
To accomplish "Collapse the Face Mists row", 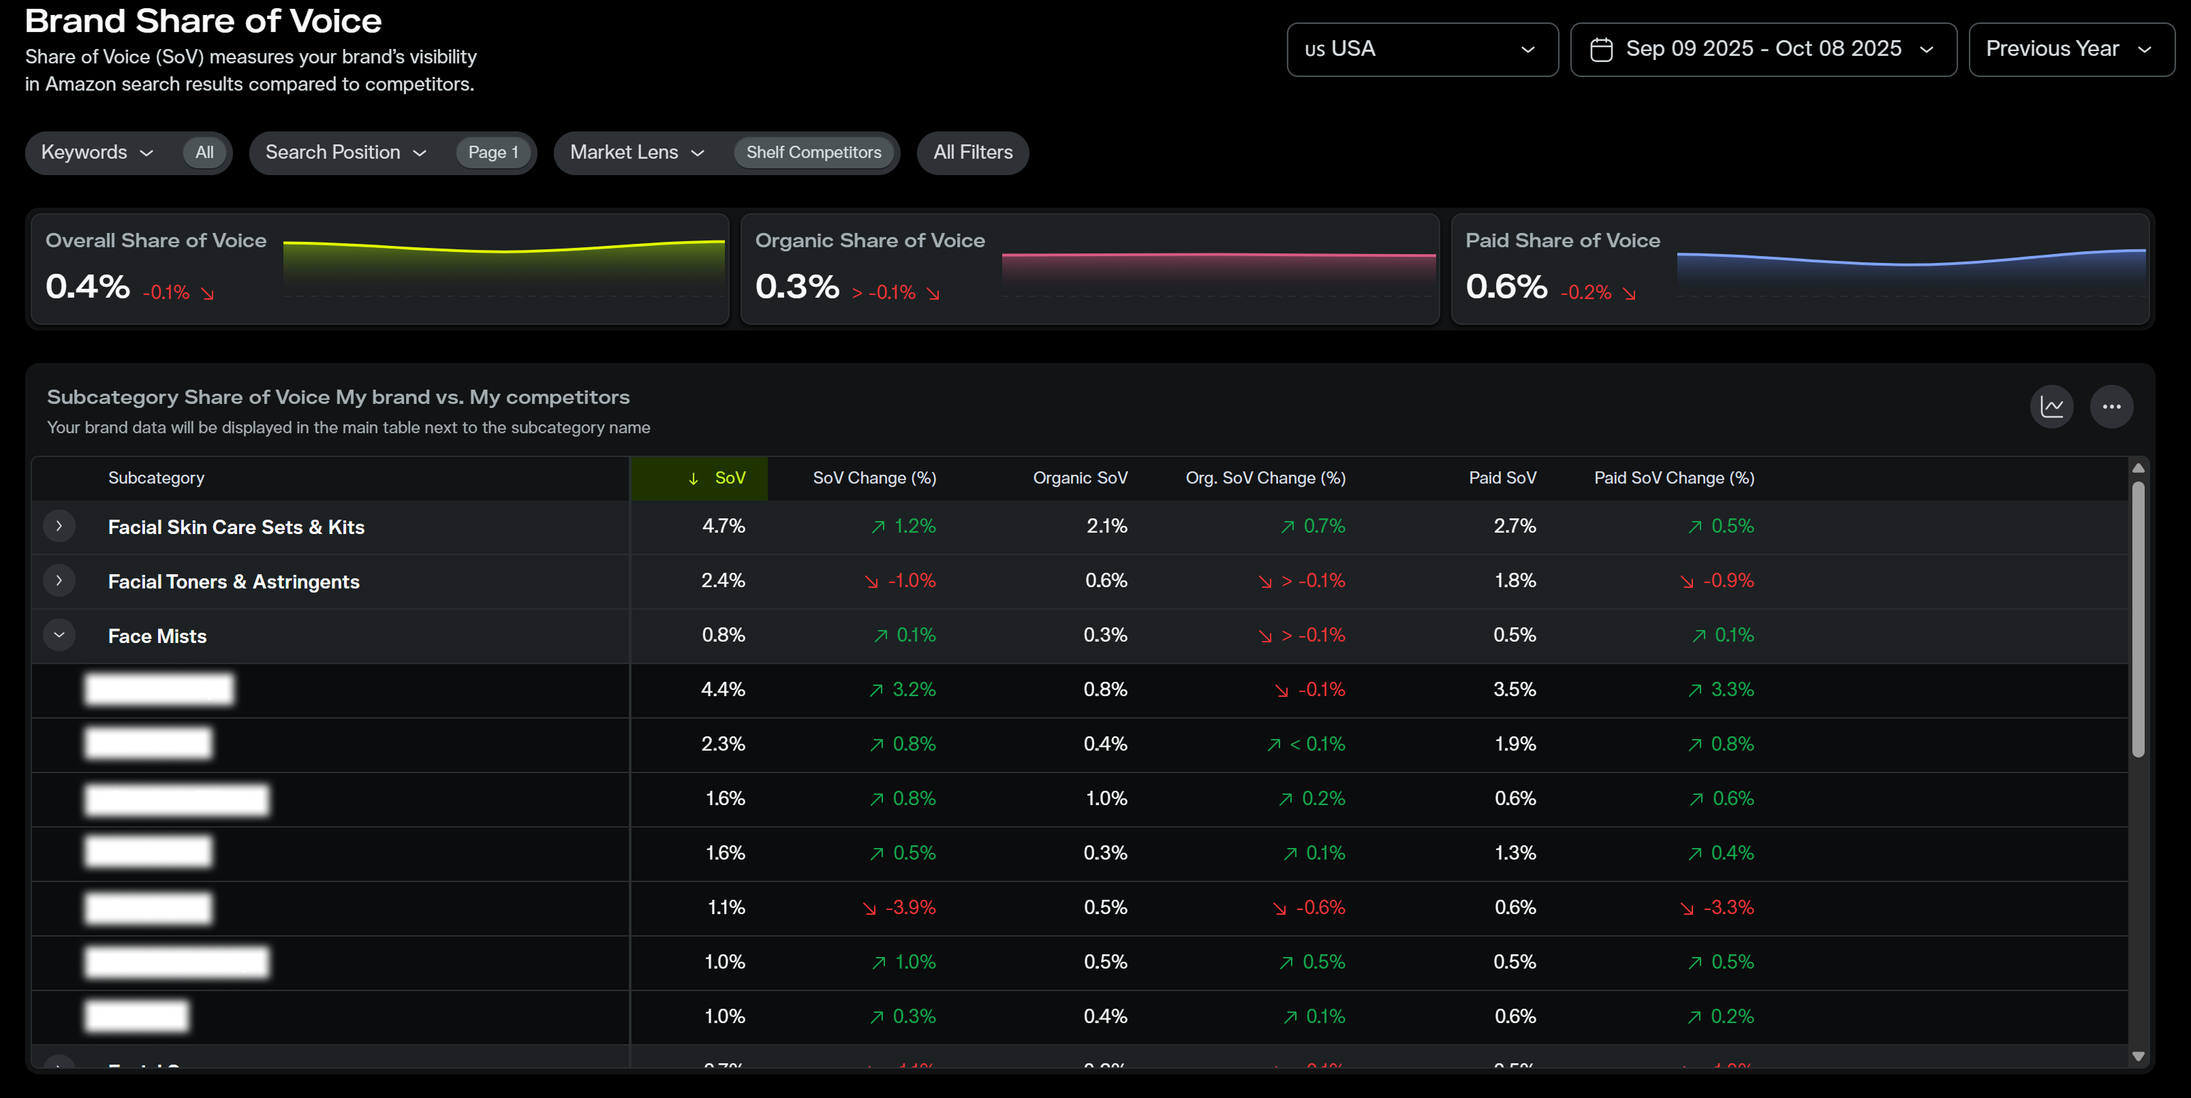I will click(x=59, y=636).
